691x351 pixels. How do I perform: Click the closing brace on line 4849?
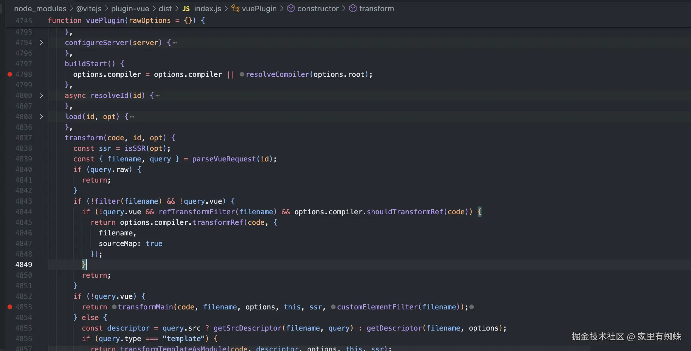[x=84, y=265]
